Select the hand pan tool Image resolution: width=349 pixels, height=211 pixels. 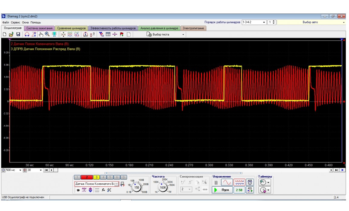click(41, 34)
